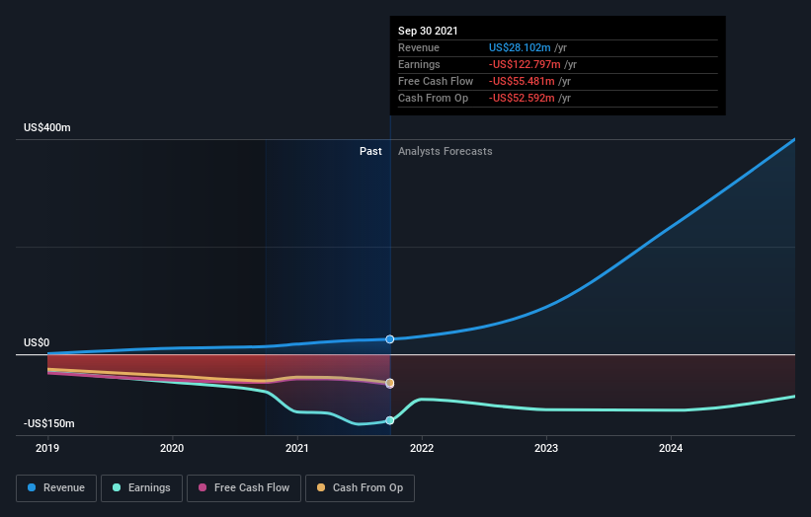811x517 pixels.
Task: Click the -US$122.797m earnings value in tooltip
Action: pos(525,64)
